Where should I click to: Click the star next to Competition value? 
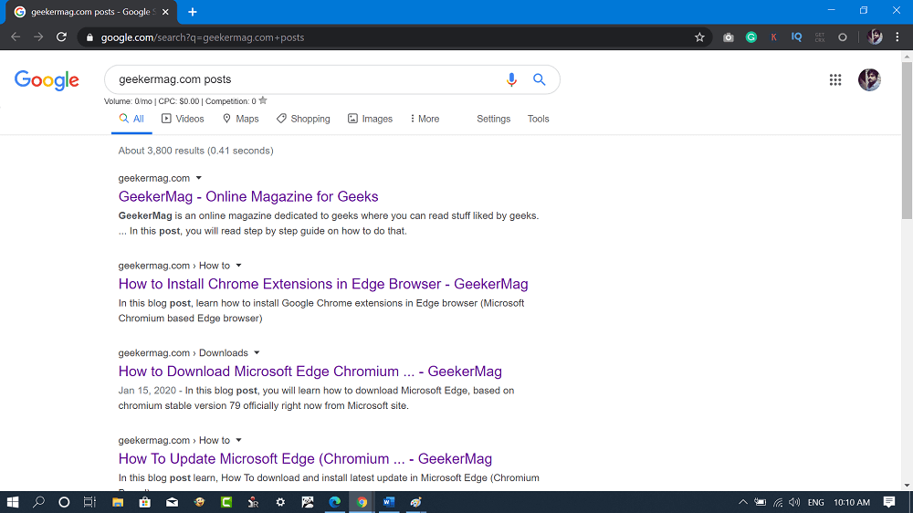263,100
